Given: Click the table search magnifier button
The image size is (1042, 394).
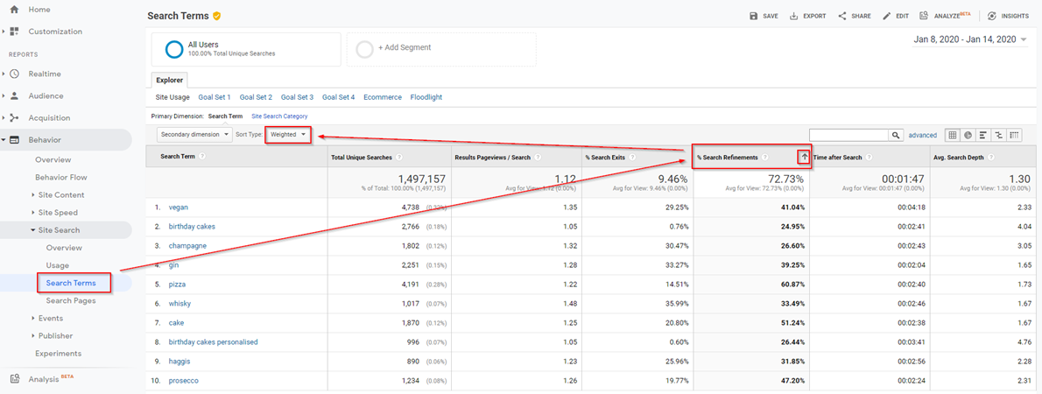Looking at the screenshot, I should [897, 135].
